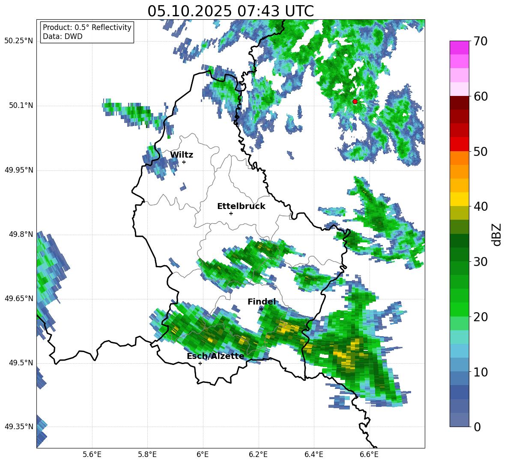The height and width of the screenshot is (463, 507).
Task: Click the orange colorbar band below 50
Action: coord(459,158)
